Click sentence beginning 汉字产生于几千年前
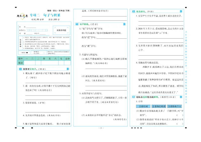This screenshot has height=142, width=201. coord(159,16)
